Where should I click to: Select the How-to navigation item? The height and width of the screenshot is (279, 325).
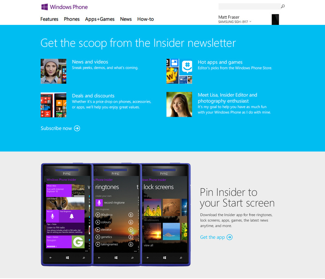click(x=146, y=19)
